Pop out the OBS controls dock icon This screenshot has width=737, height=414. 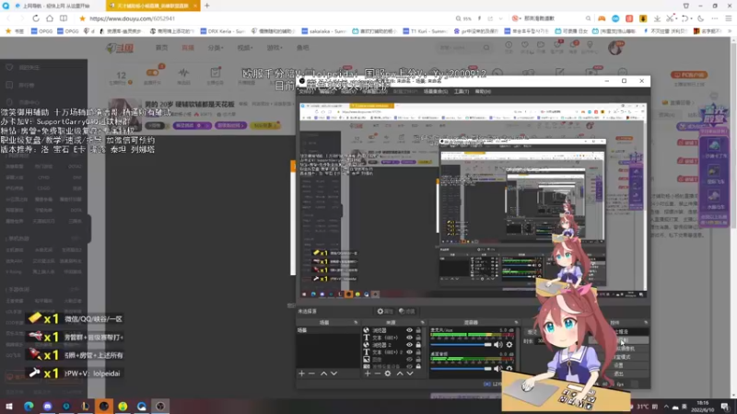click(x=646, y=323)
